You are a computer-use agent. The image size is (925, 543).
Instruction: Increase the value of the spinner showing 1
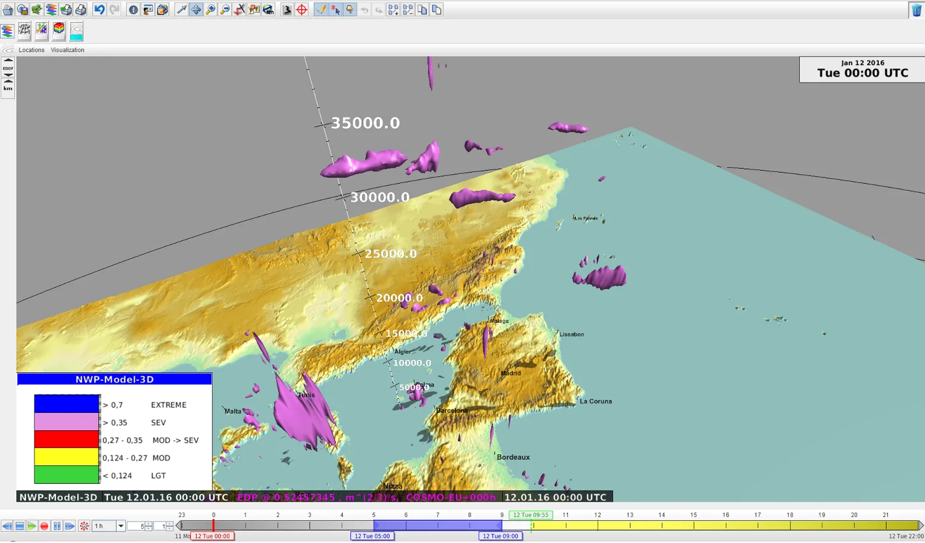170,524
